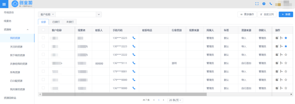Check the checkbox for first 130****2223 row
Screen dimensions: 295x104
tap(43, 38)
